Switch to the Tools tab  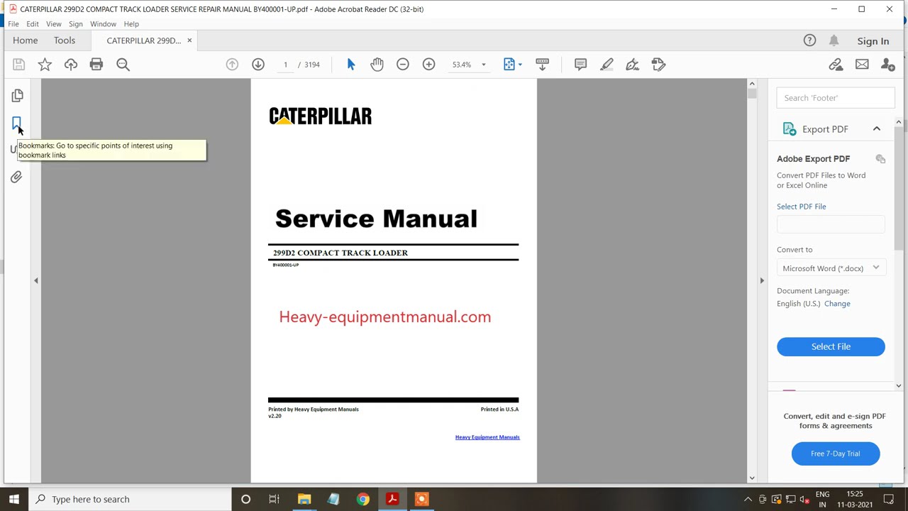click(x=65, y=40)
